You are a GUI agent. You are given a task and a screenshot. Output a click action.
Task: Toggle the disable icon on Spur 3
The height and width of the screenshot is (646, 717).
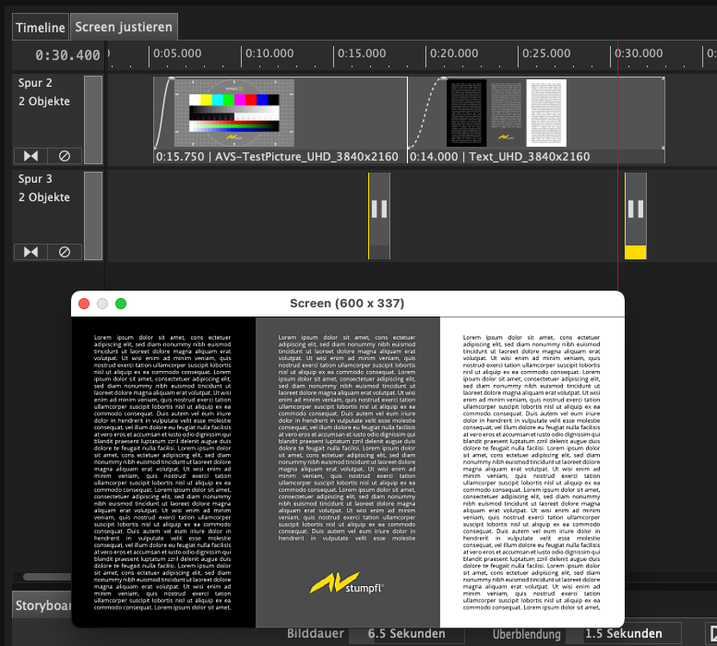65,252
